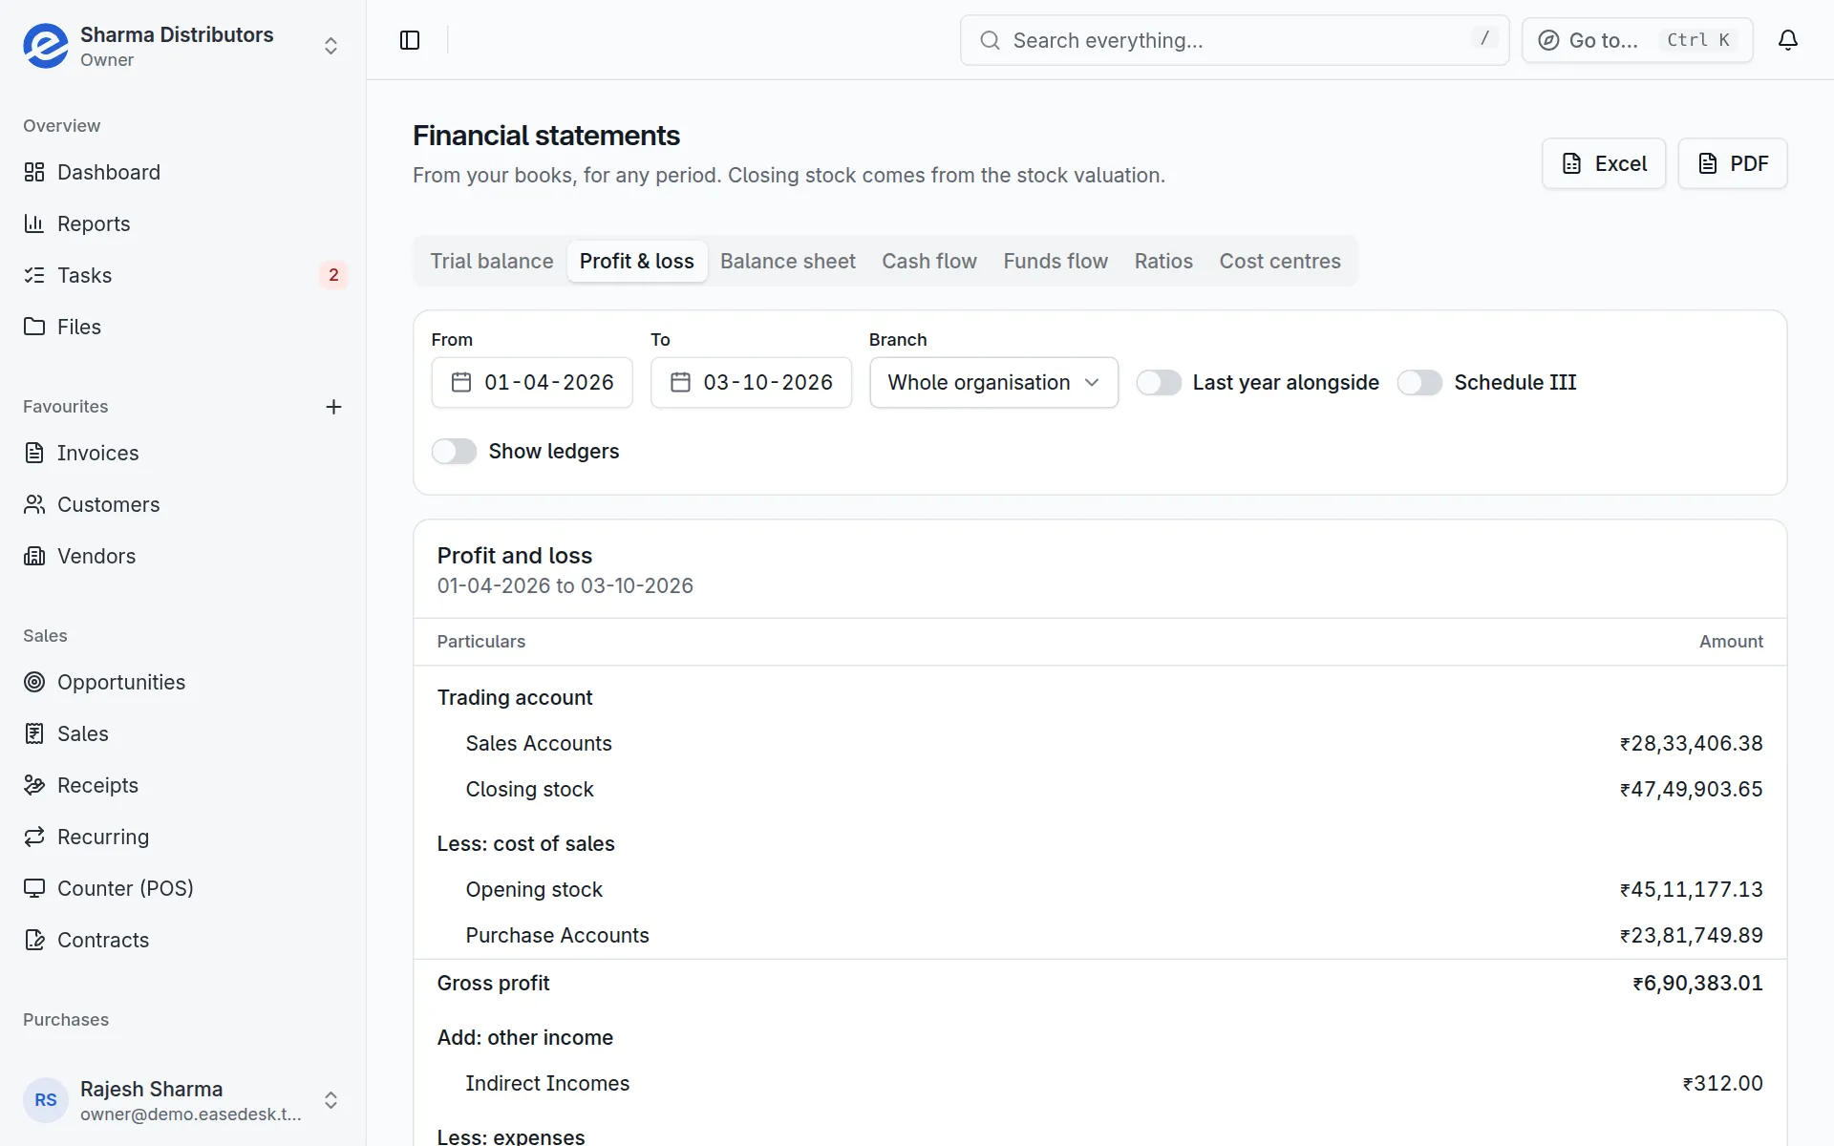Open the Branch Whole organisation dropdown
Viewport: 1834px width, 1146px height.
(x=993, y=383)
